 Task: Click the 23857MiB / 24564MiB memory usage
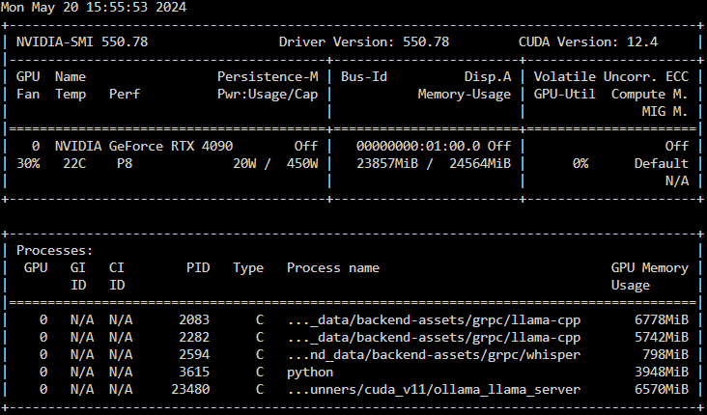[434, 163]
